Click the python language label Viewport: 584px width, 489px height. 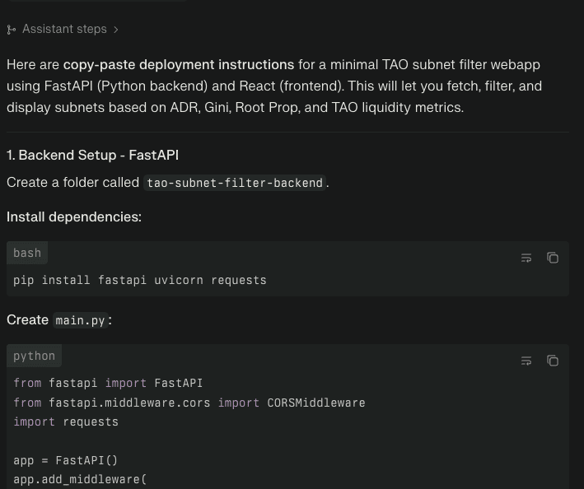[34, 356]
